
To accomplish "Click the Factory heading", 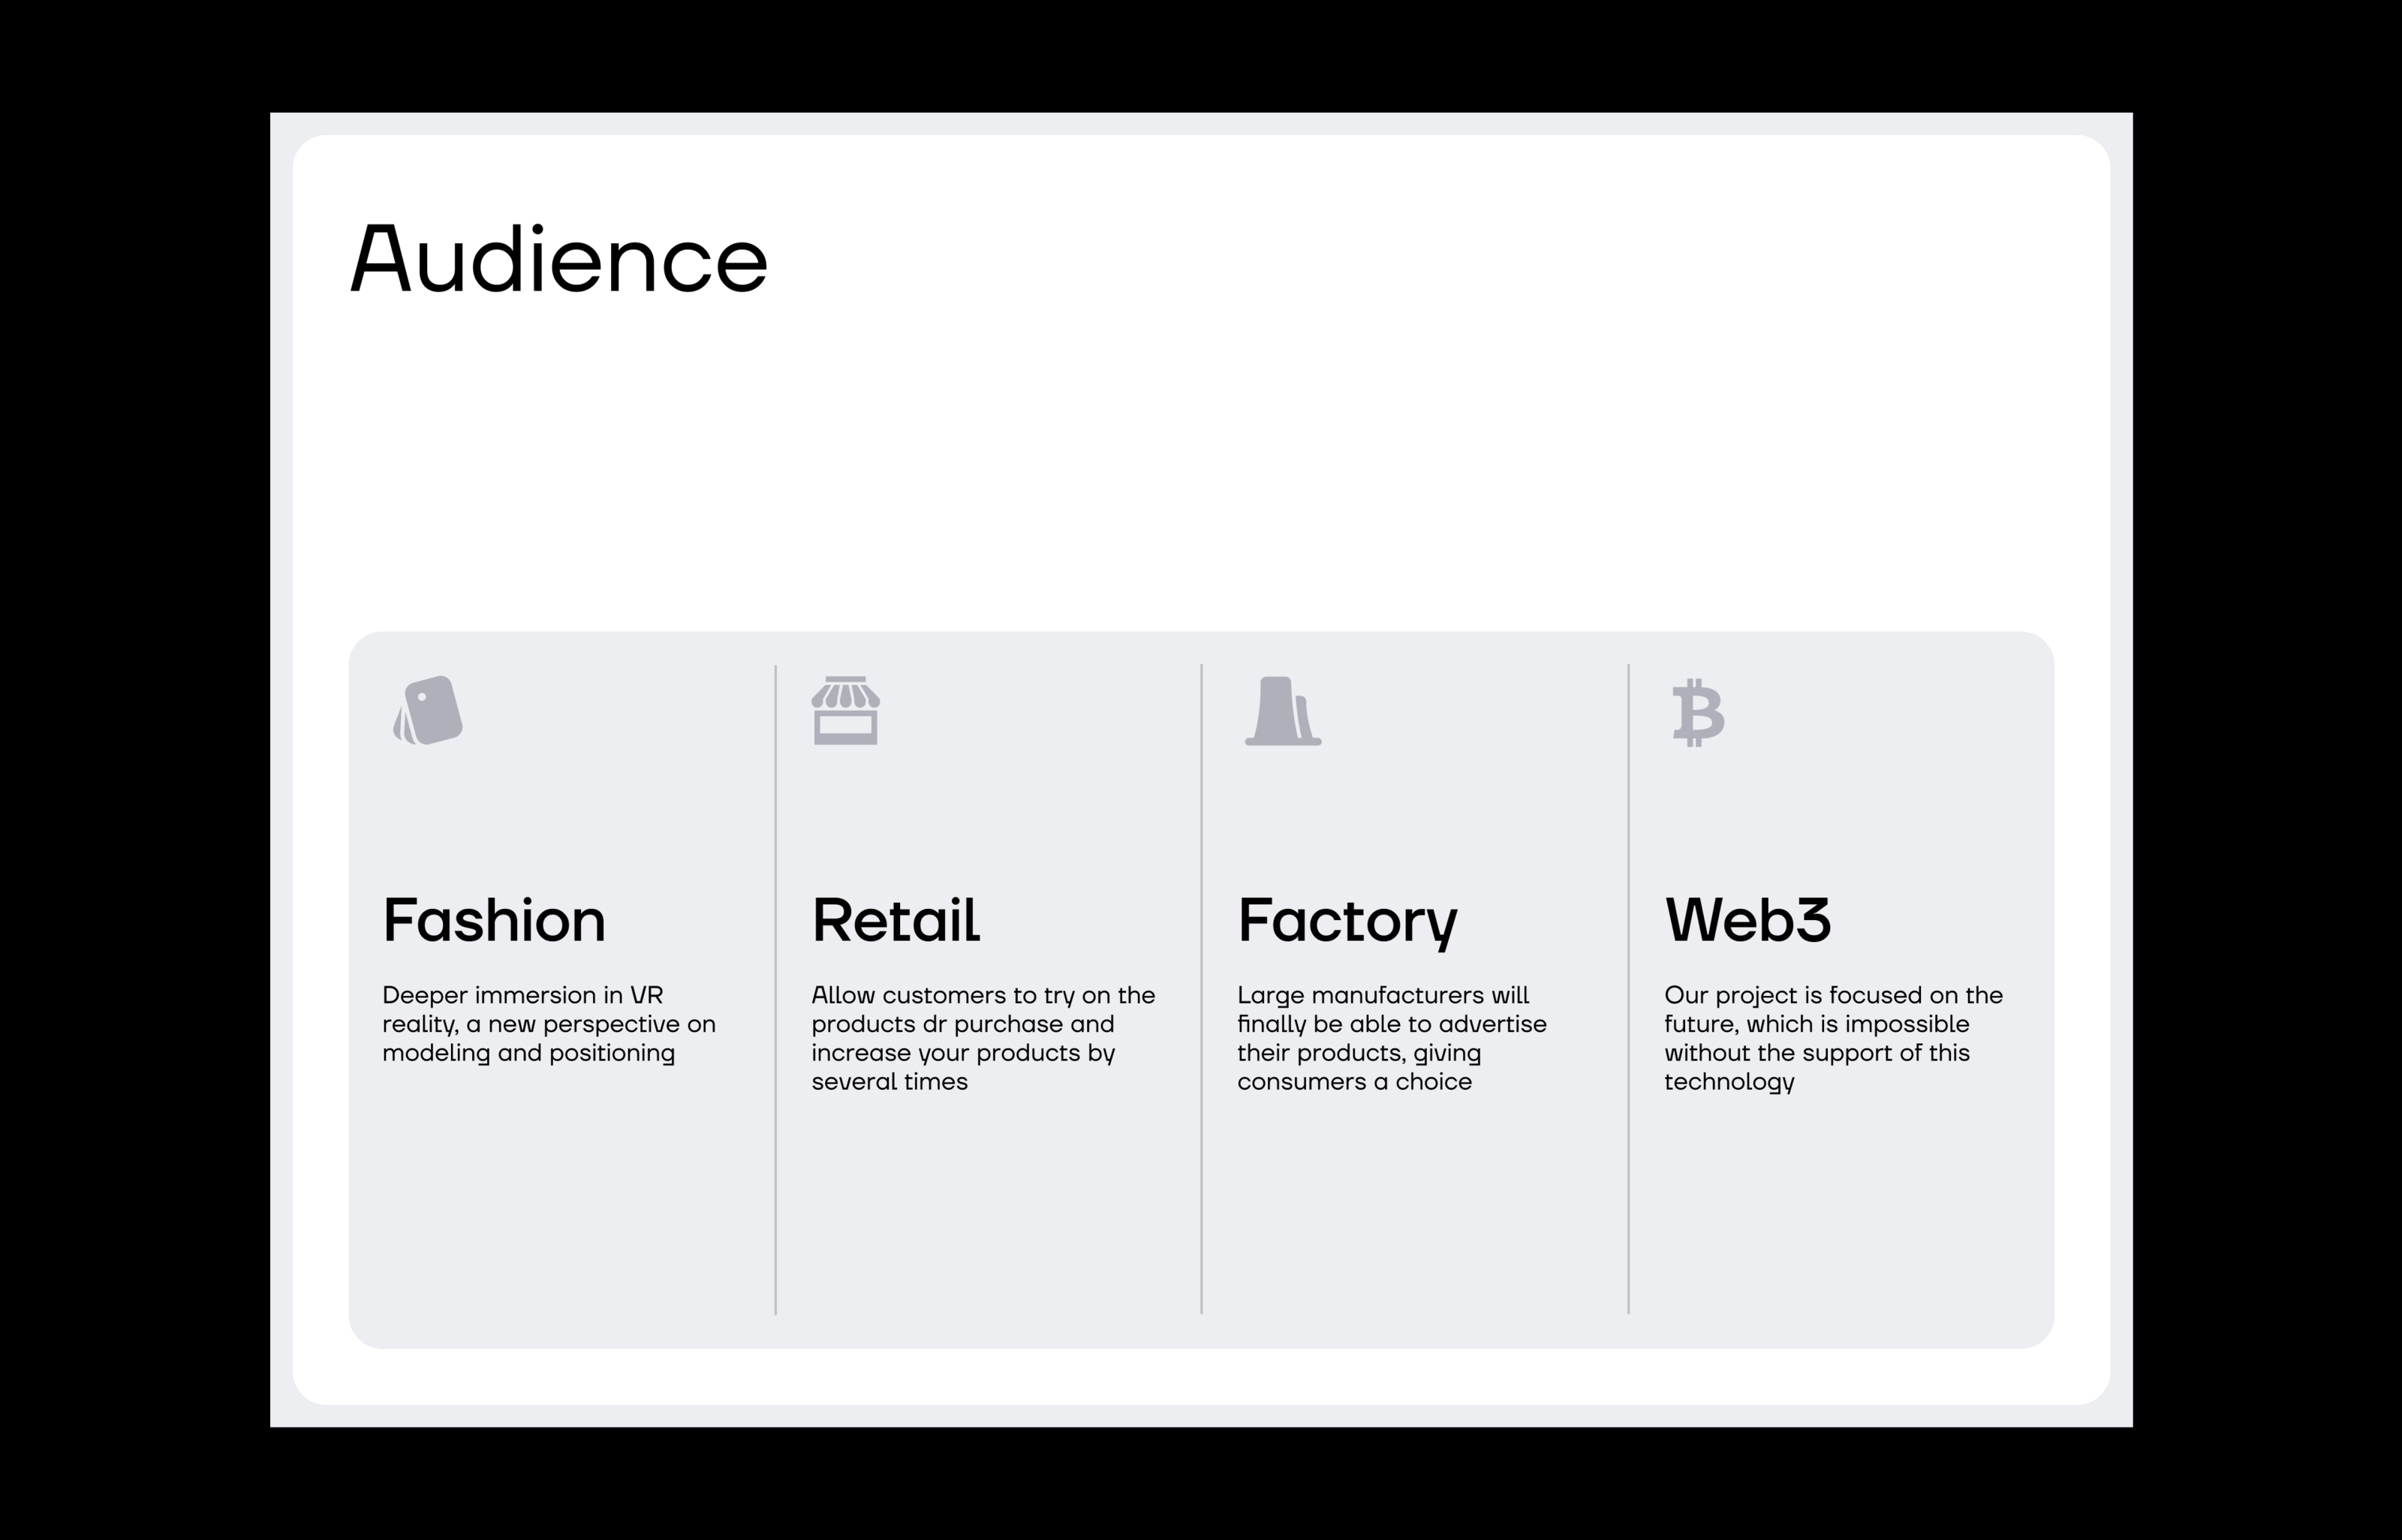I will pos(1347,920).
